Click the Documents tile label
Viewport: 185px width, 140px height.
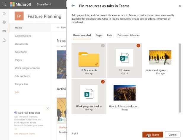pos(90,70)
